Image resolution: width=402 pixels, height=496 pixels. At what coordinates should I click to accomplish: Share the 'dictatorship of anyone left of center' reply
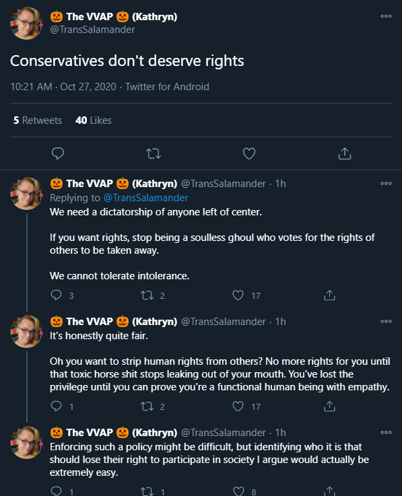pyautogui.click(x=329, y=295)
